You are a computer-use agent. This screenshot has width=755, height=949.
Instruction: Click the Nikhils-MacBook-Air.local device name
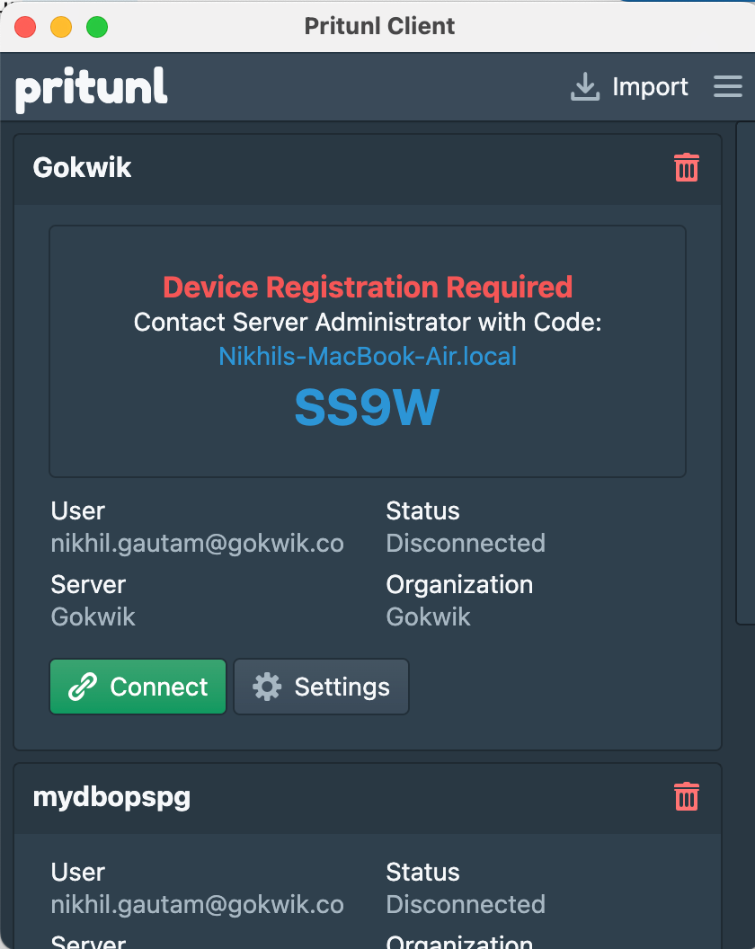tap(368, 356)
